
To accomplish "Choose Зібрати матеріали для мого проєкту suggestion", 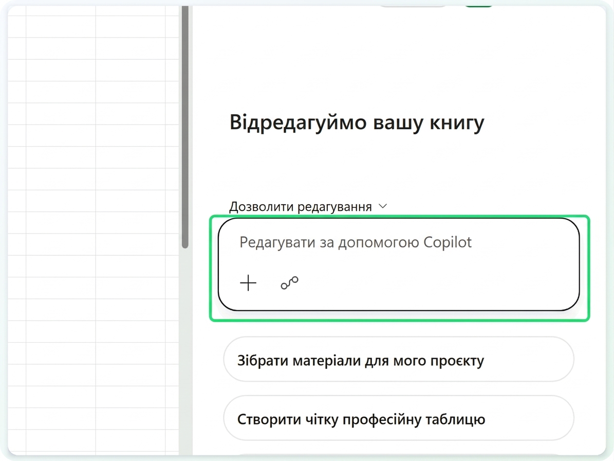I will point(399,360).
